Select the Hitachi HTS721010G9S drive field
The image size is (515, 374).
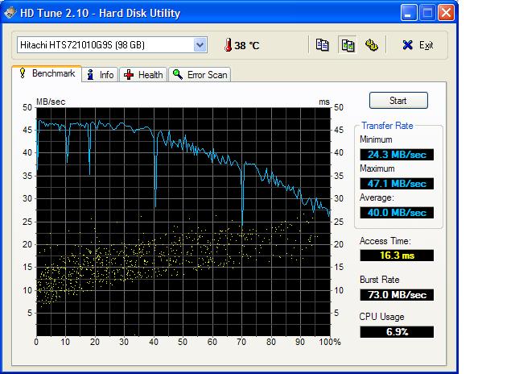tap(112, 45)
